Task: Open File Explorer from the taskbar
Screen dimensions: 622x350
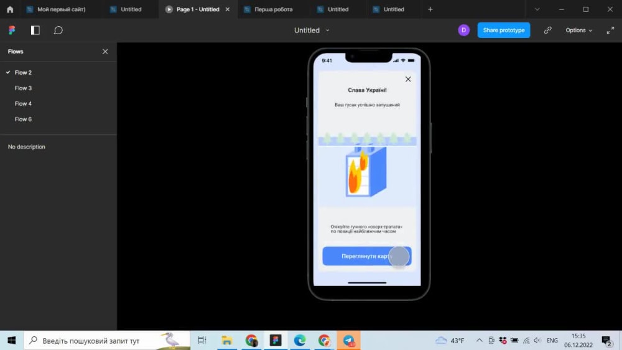Action: (226, 341)
